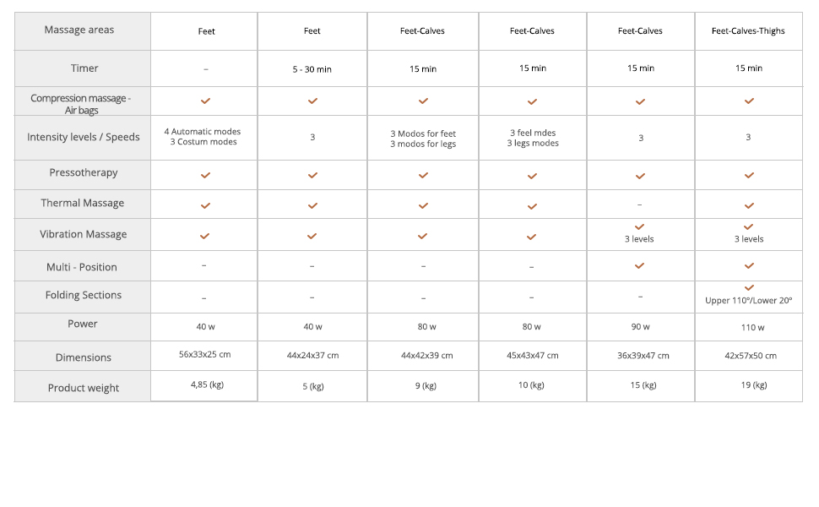Click the '5 - 30 min' timer cell
Screen dimensions: 819x507
tap(312, 69)
